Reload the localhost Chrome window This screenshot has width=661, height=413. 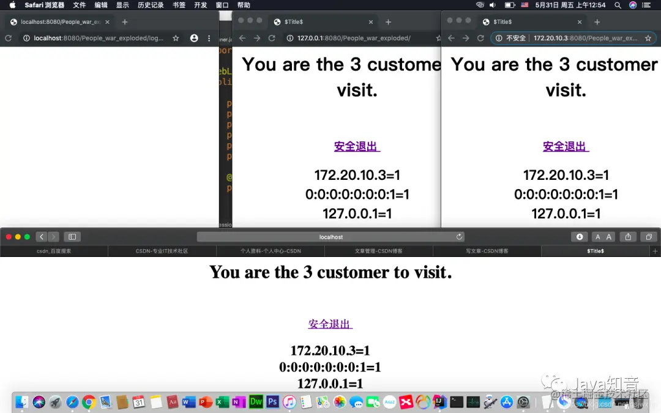pos(8,39)
